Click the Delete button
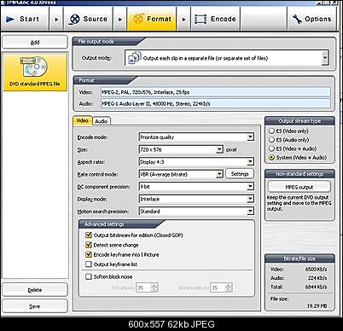This screenshot has height=331, width=343. tap(35, 290)
